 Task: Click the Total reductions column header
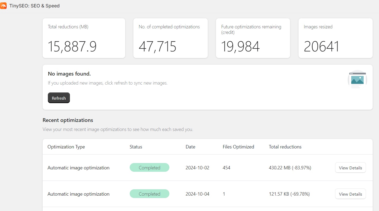(x=285, y=147)
